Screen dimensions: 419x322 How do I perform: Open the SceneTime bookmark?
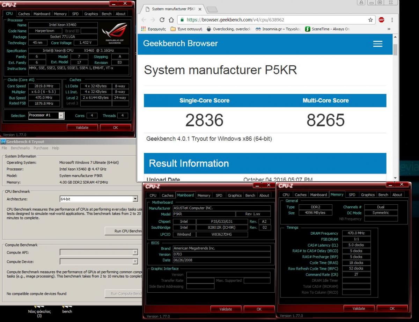click(327, 29)
